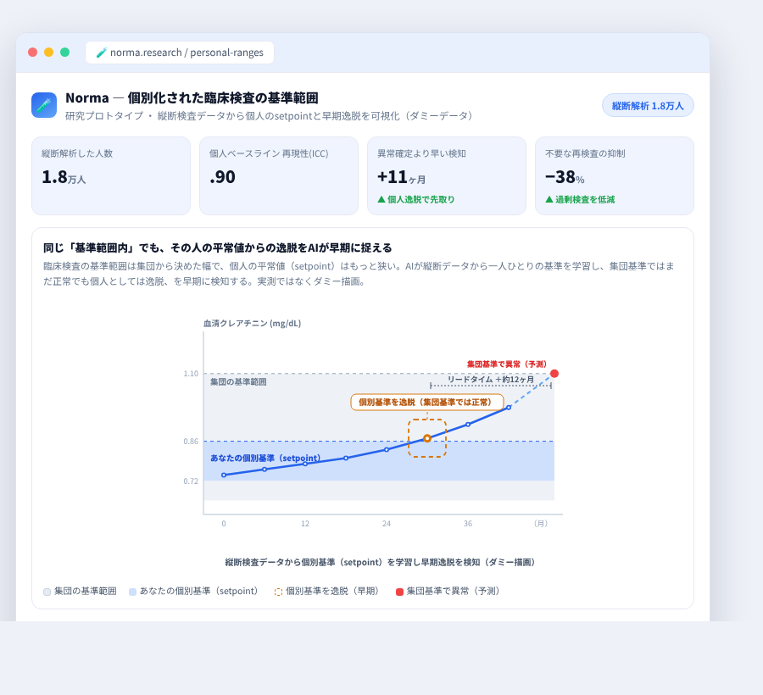Image resolution: width=763 pixels, height=695 pixels.
Task: Select the 個人ベースライン 再現性(ICC) card
Action: 279,175
